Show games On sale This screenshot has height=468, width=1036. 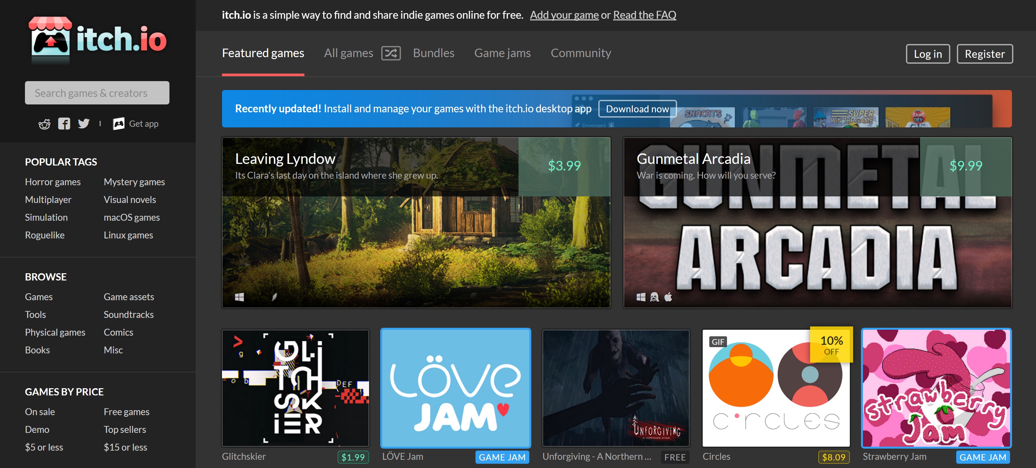[x=40, y=412]
